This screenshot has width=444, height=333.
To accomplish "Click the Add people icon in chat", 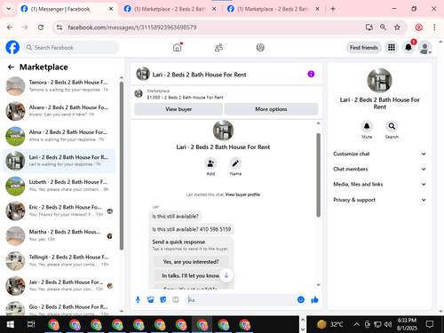I will (210, 163).
